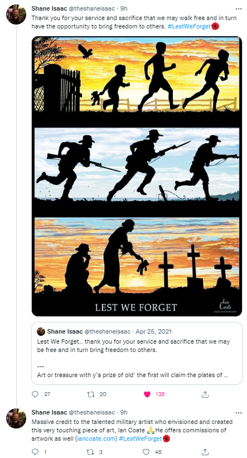Open Shane Isaac's top profile avatar
Image resolution: width=247 pixels, height=458 pixels.
[x=16, y=15]
